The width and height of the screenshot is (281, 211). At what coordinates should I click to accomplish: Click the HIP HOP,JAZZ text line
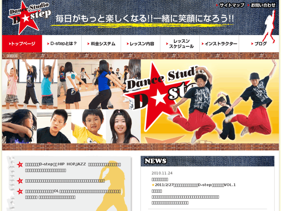[73, 164]
